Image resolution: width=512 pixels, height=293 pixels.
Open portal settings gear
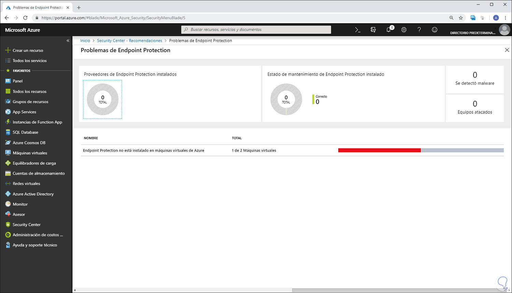pyautogui.click(x=404, y=30)
